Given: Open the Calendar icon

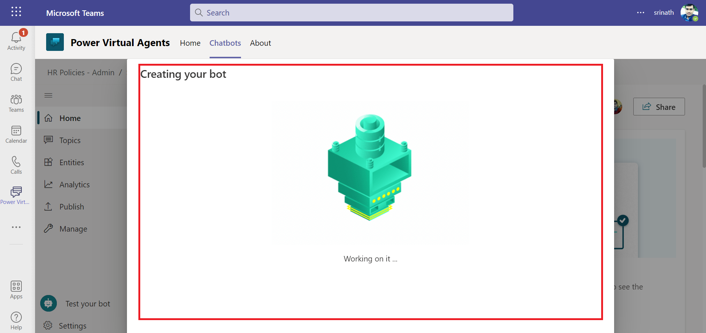Looking at the screenshot, I should (x=16, y=134).
